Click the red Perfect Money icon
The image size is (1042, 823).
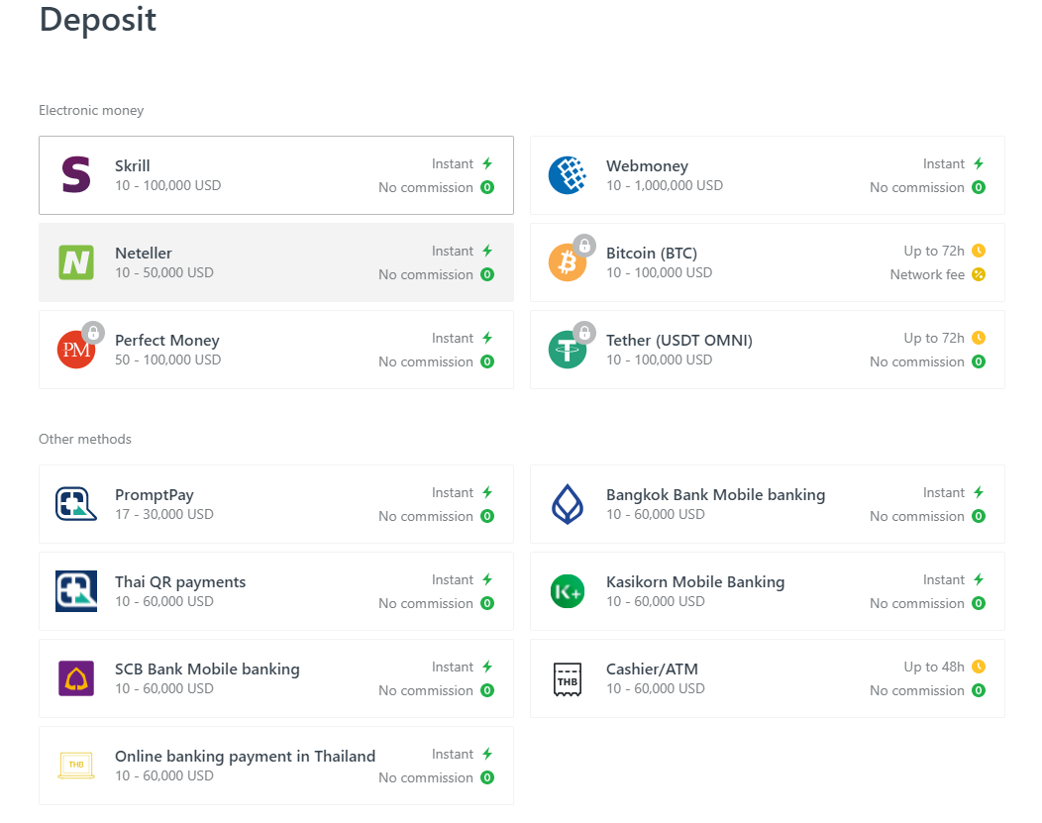[75, 350]
